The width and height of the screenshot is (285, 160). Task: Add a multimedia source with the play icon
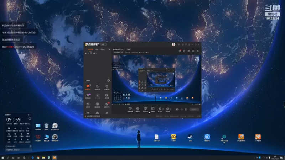(x=153, y=109)
